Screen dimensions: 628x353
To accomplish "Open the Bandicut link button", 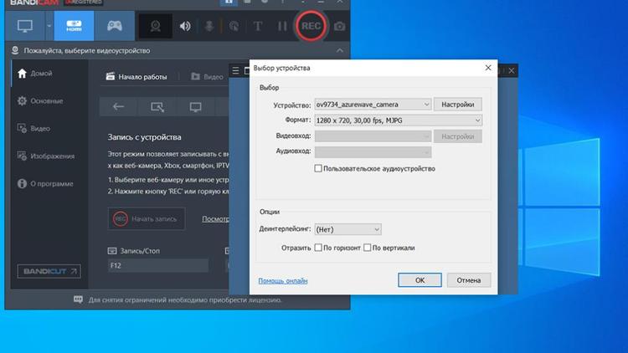I will click(x=49, y=271).
